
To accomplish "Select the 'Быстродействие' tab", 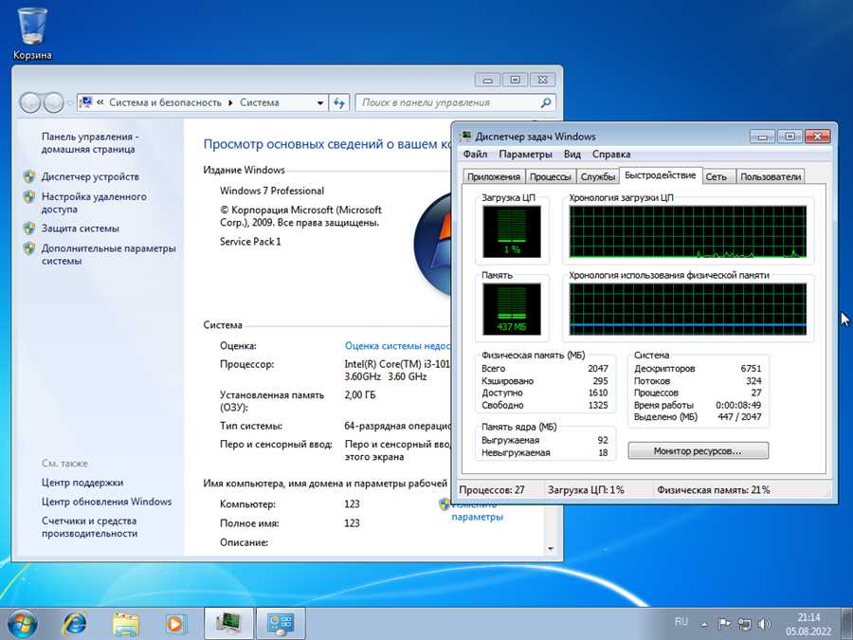I will [660, 175].
